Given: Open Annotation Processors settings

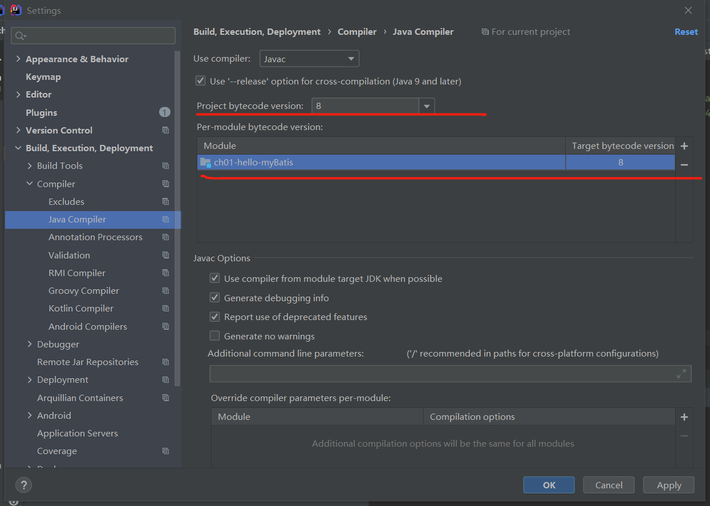Looking at the screenshot, I should (95, 237).
